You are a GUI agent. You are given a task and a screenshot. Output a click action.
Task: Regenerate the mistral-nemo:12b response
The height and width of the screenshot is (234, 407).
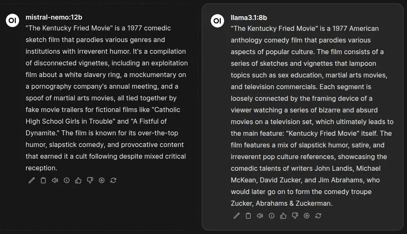[x=113, y=180]
